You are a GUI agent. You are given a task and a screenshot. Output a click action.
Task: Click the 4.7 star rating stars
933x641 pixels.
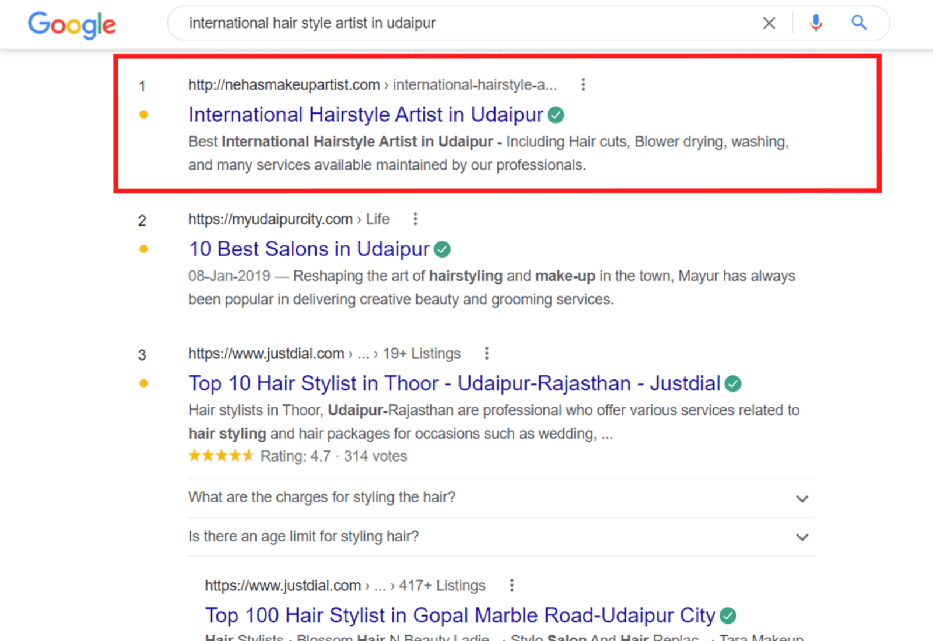tap(221, 456)
